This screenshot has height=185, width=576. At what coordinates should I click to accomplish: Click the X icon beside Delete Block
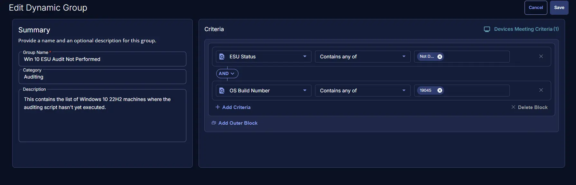click(513, 107)
